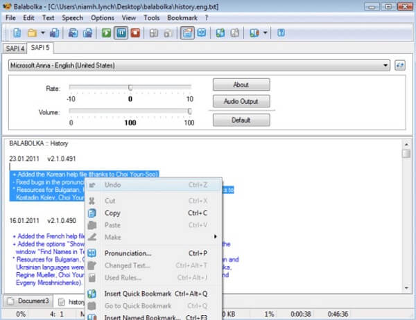416x320 pixels.
Task: Start reading aloud with green Play
Action: pyautogui.click(x=106, y=33)
